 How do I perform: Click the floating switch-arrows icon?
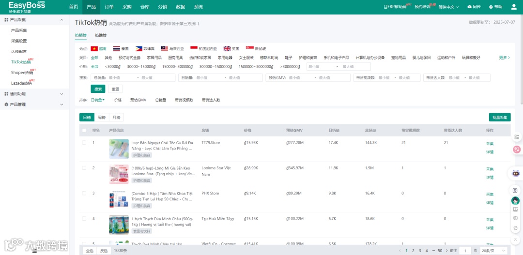coord(516,228)
